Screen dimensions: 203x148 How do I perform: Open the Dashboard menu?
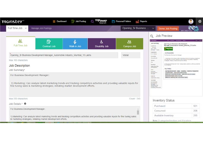60,21
